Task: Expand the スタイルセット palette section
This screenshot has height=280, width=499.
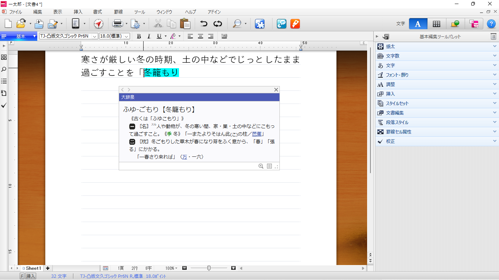Action: coord(437,103)
